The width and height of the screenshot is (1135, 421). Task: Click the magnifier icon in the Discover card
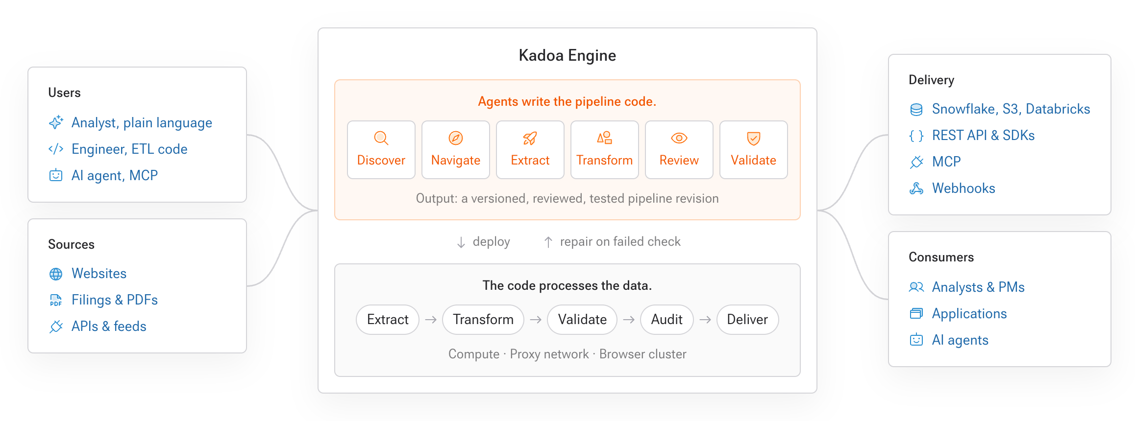pyautogui.click(x=381, y=138)
